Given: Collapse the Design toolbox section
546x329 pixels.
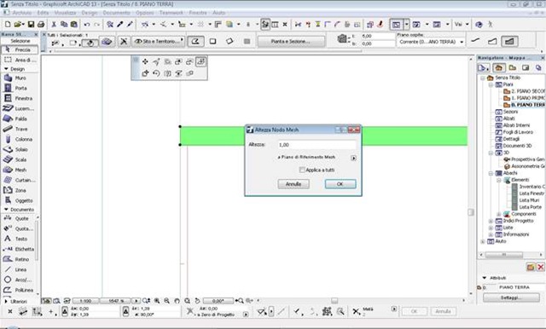Looking at the screenshot, I should coord(6,69).
